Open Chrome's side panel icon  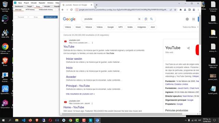point(189,10)
